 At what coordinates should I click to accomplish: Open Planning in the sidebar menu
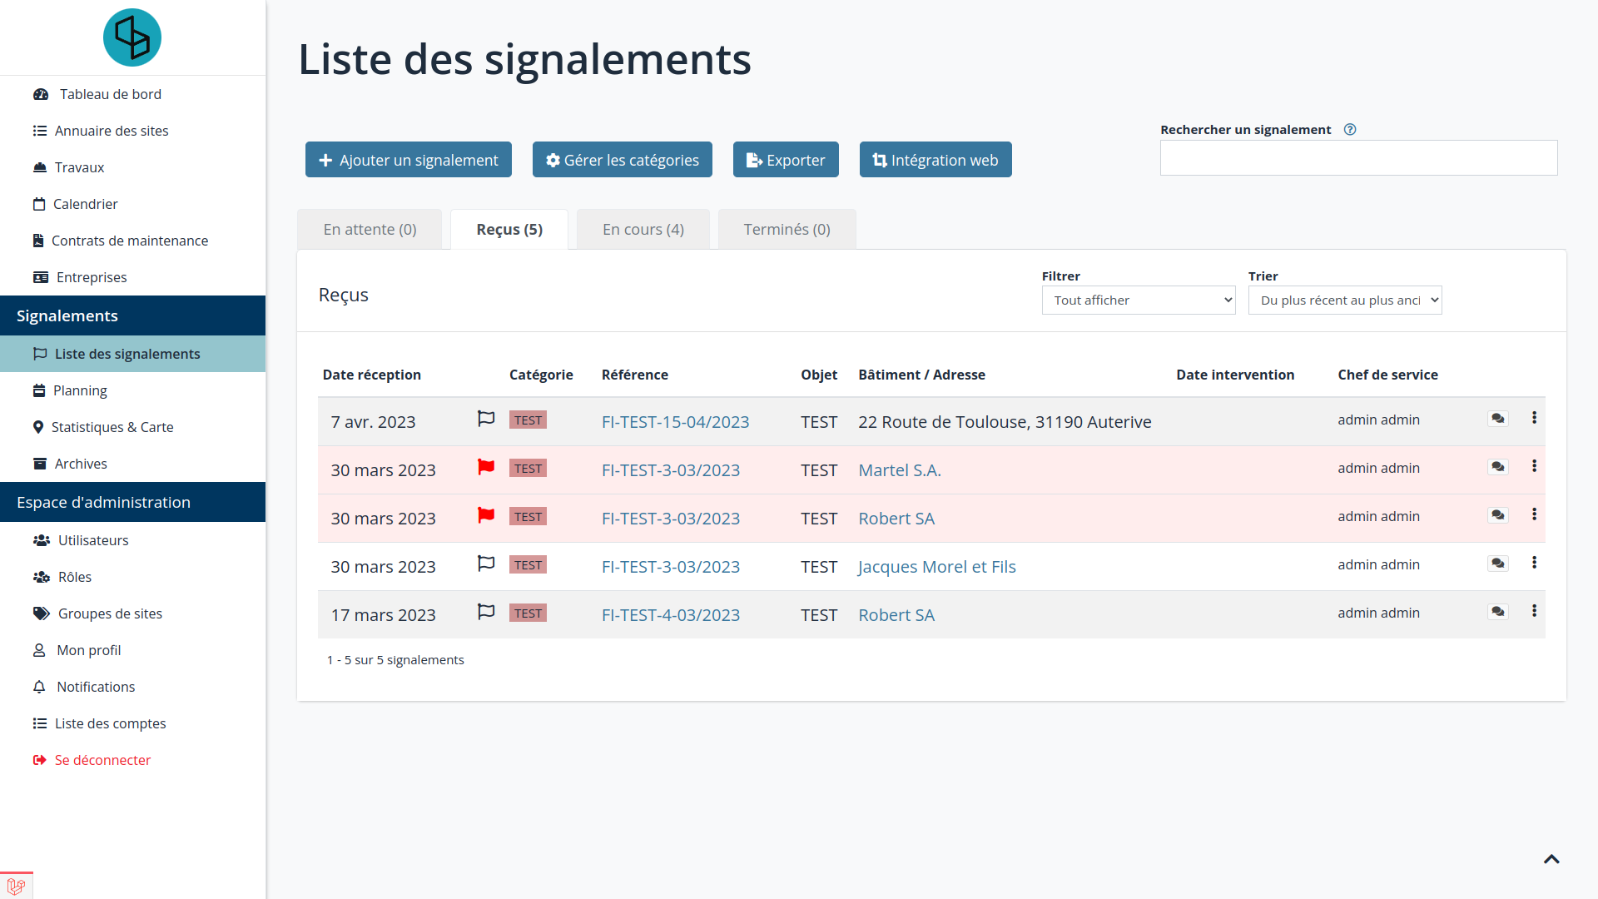[80, 390]
